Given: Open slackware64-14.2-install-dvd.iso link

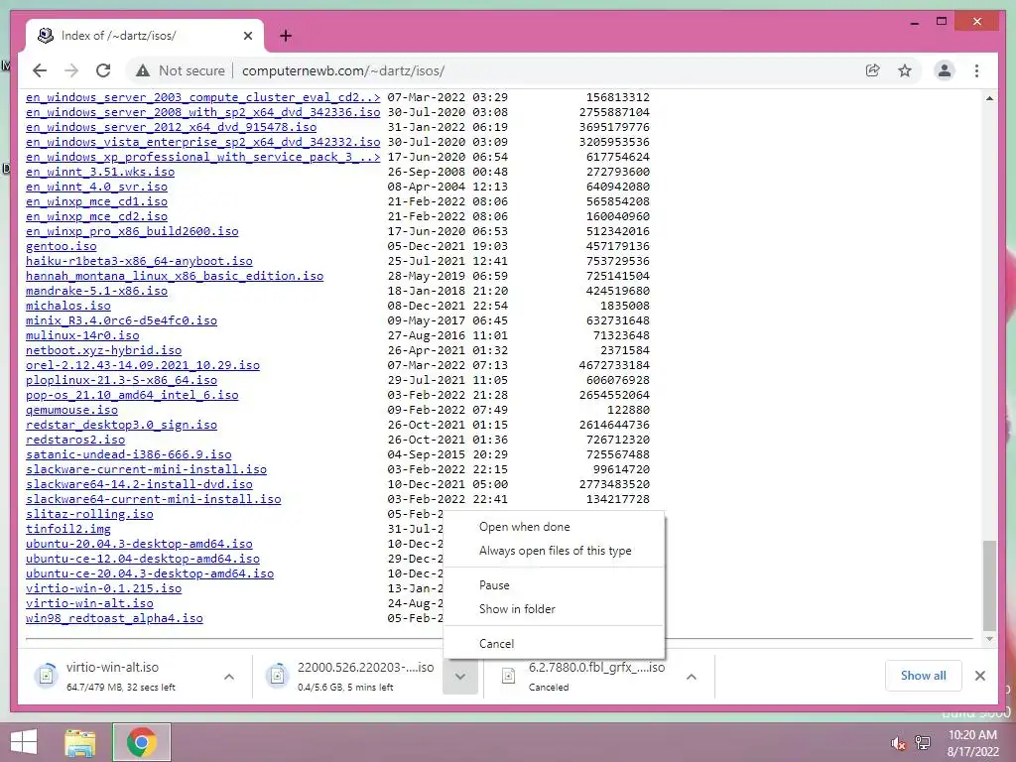Looking at the screenshot, I should click(x=139, y=484).
